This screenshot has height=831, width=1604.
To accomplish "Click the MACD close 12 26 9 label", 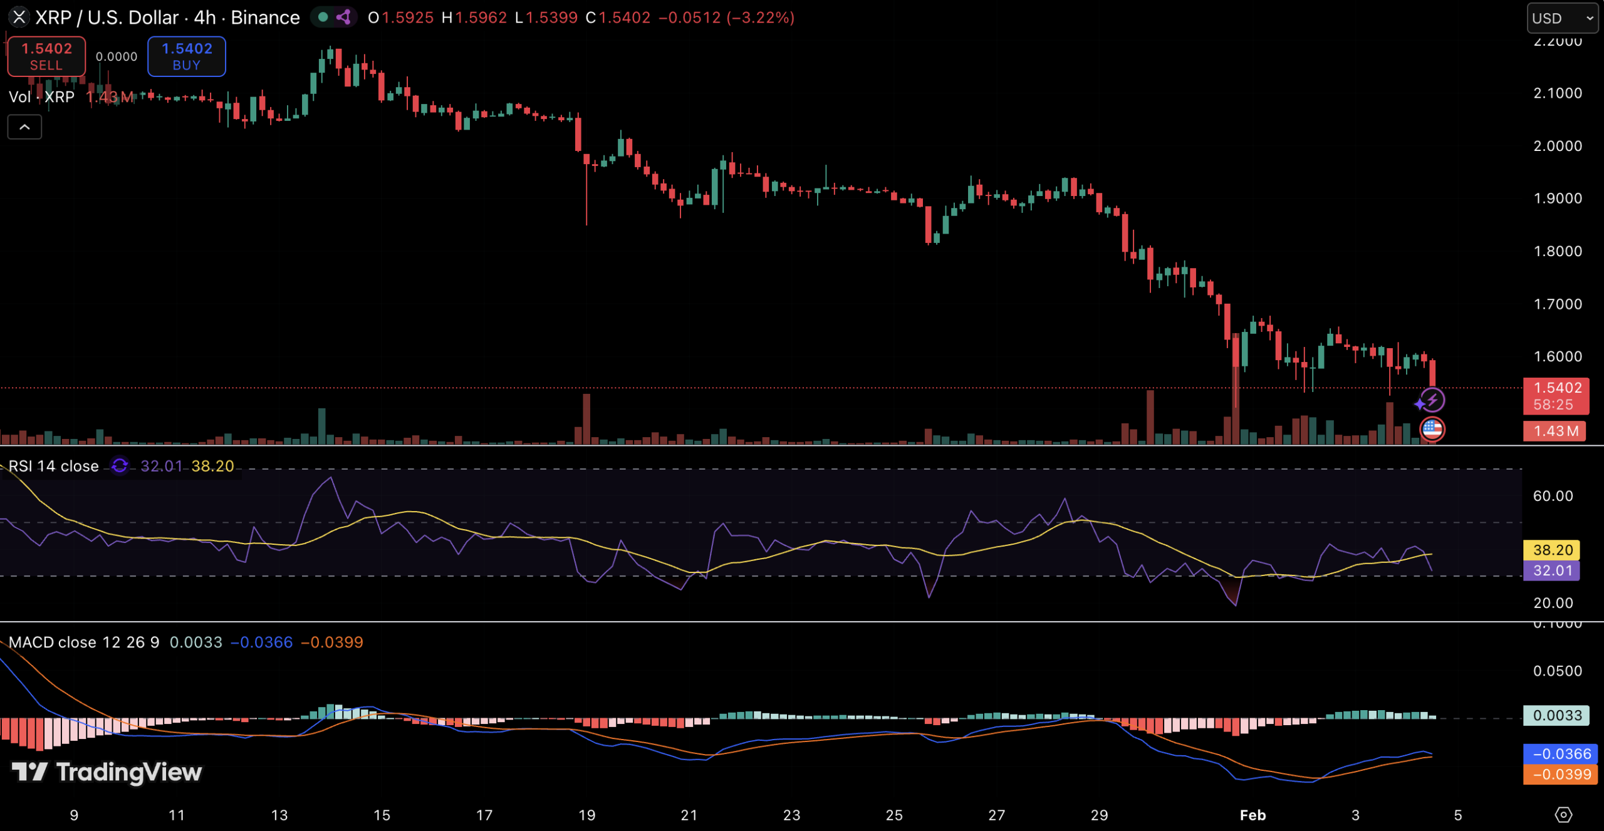I will [84, 642].
